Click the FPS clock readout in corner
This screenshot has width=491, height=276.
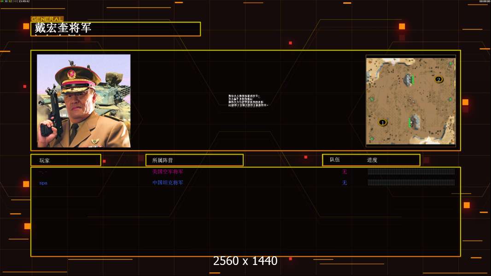(15, 1)
